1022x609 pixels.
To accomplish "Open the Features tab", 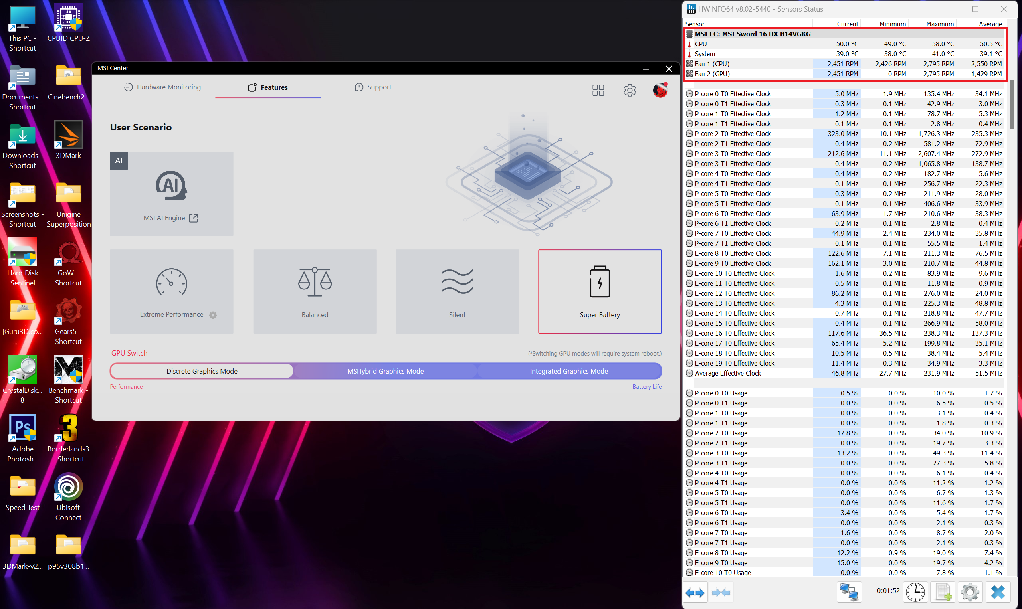I will coord(267,87).
